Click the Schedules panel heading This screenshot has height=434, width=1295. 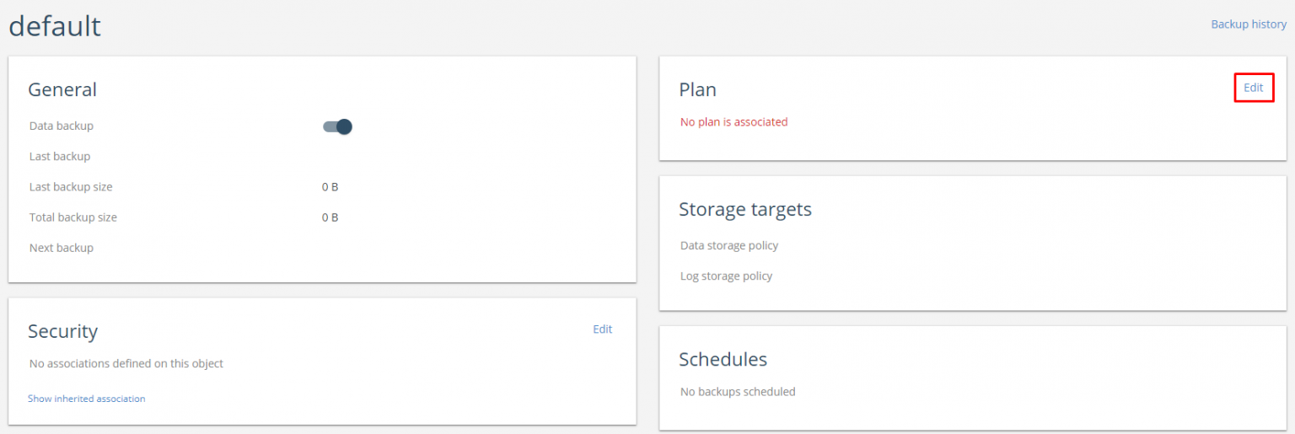pos(723,359)
